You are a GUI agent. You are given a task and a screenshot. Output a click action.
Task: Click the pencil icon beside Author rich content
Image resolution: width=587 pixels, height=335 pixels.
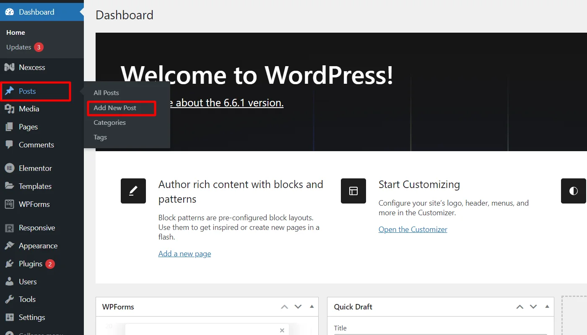tap(133, 191)
